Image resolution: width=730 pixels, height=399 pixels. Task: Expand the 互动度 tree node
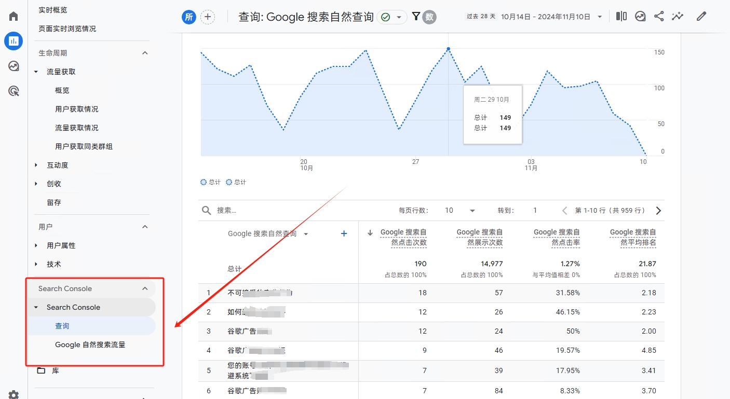pyautogui.click(x=36, y=165)
